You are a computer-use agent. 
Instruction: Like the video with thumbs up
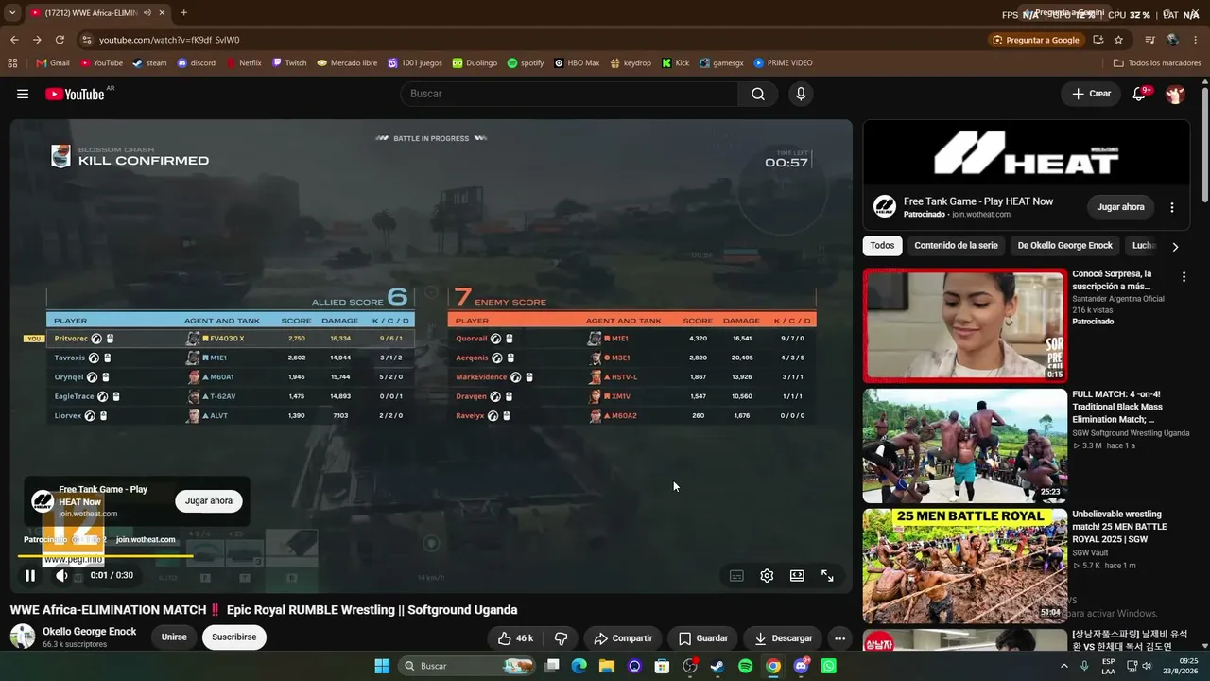(x=515, y=638)
